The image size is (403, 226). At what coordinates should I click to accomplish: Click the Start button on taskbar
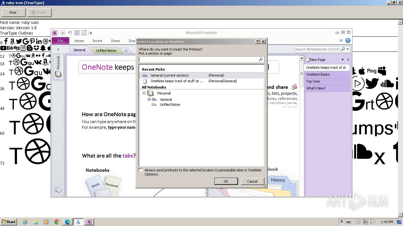pos(9,222)
